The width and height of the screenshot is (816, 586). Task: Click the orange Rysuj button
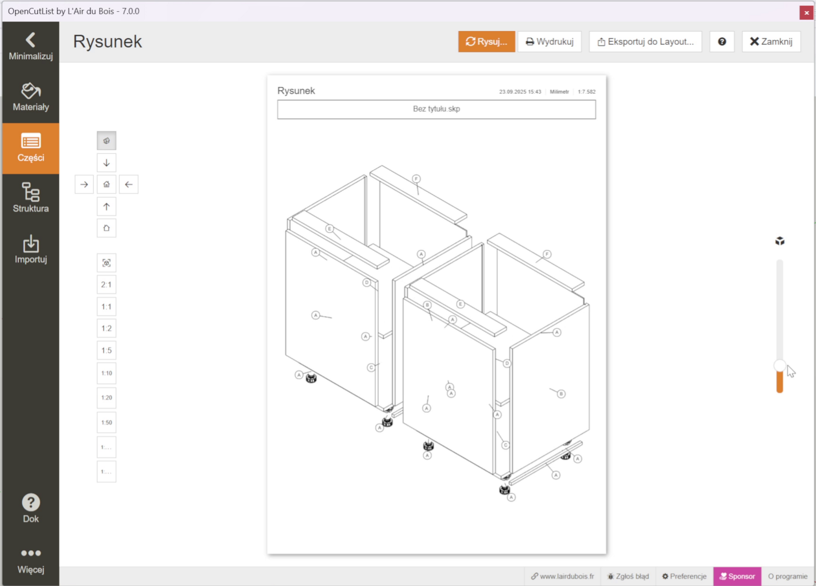pos(486,42)
